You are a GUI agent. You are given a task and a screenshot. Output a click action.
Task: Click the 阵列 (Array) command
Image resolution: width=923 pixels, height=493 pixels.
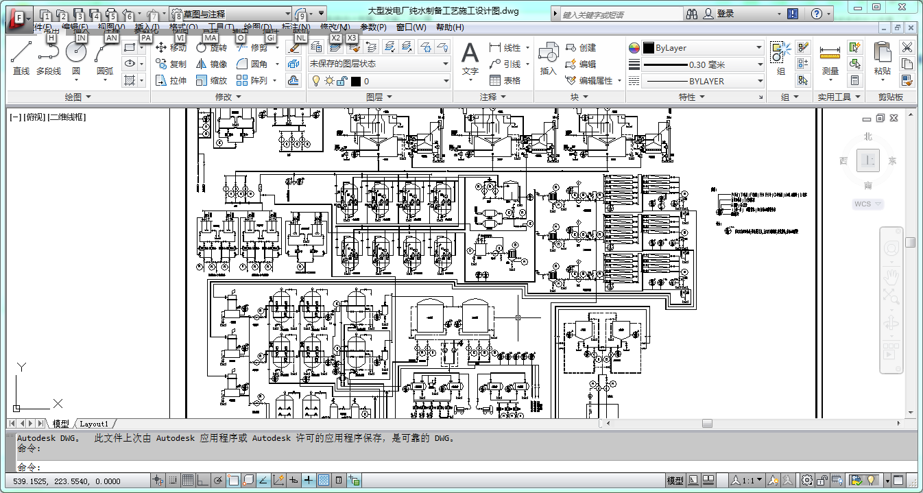pyautogui.click(x=252, y=81)
